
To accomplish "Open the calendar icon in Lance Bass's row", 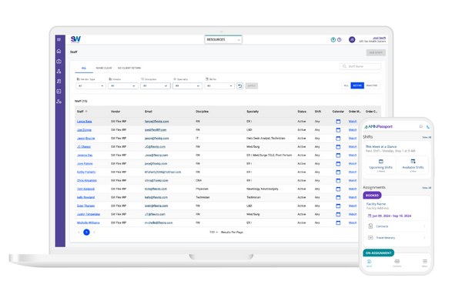I will (337, 122).
